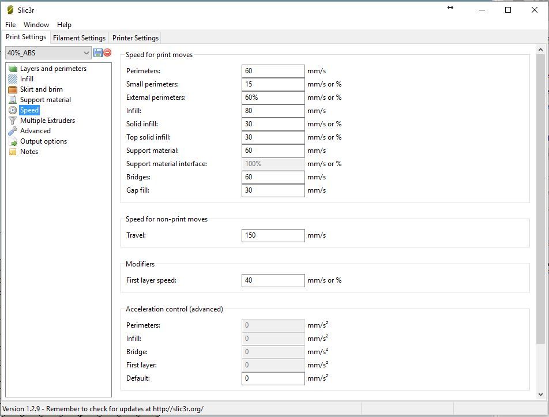The height and width of the screenshot is (417, 549).
Task: Switch to the Filament Settings tab
Action: click(x=79, y=38)
